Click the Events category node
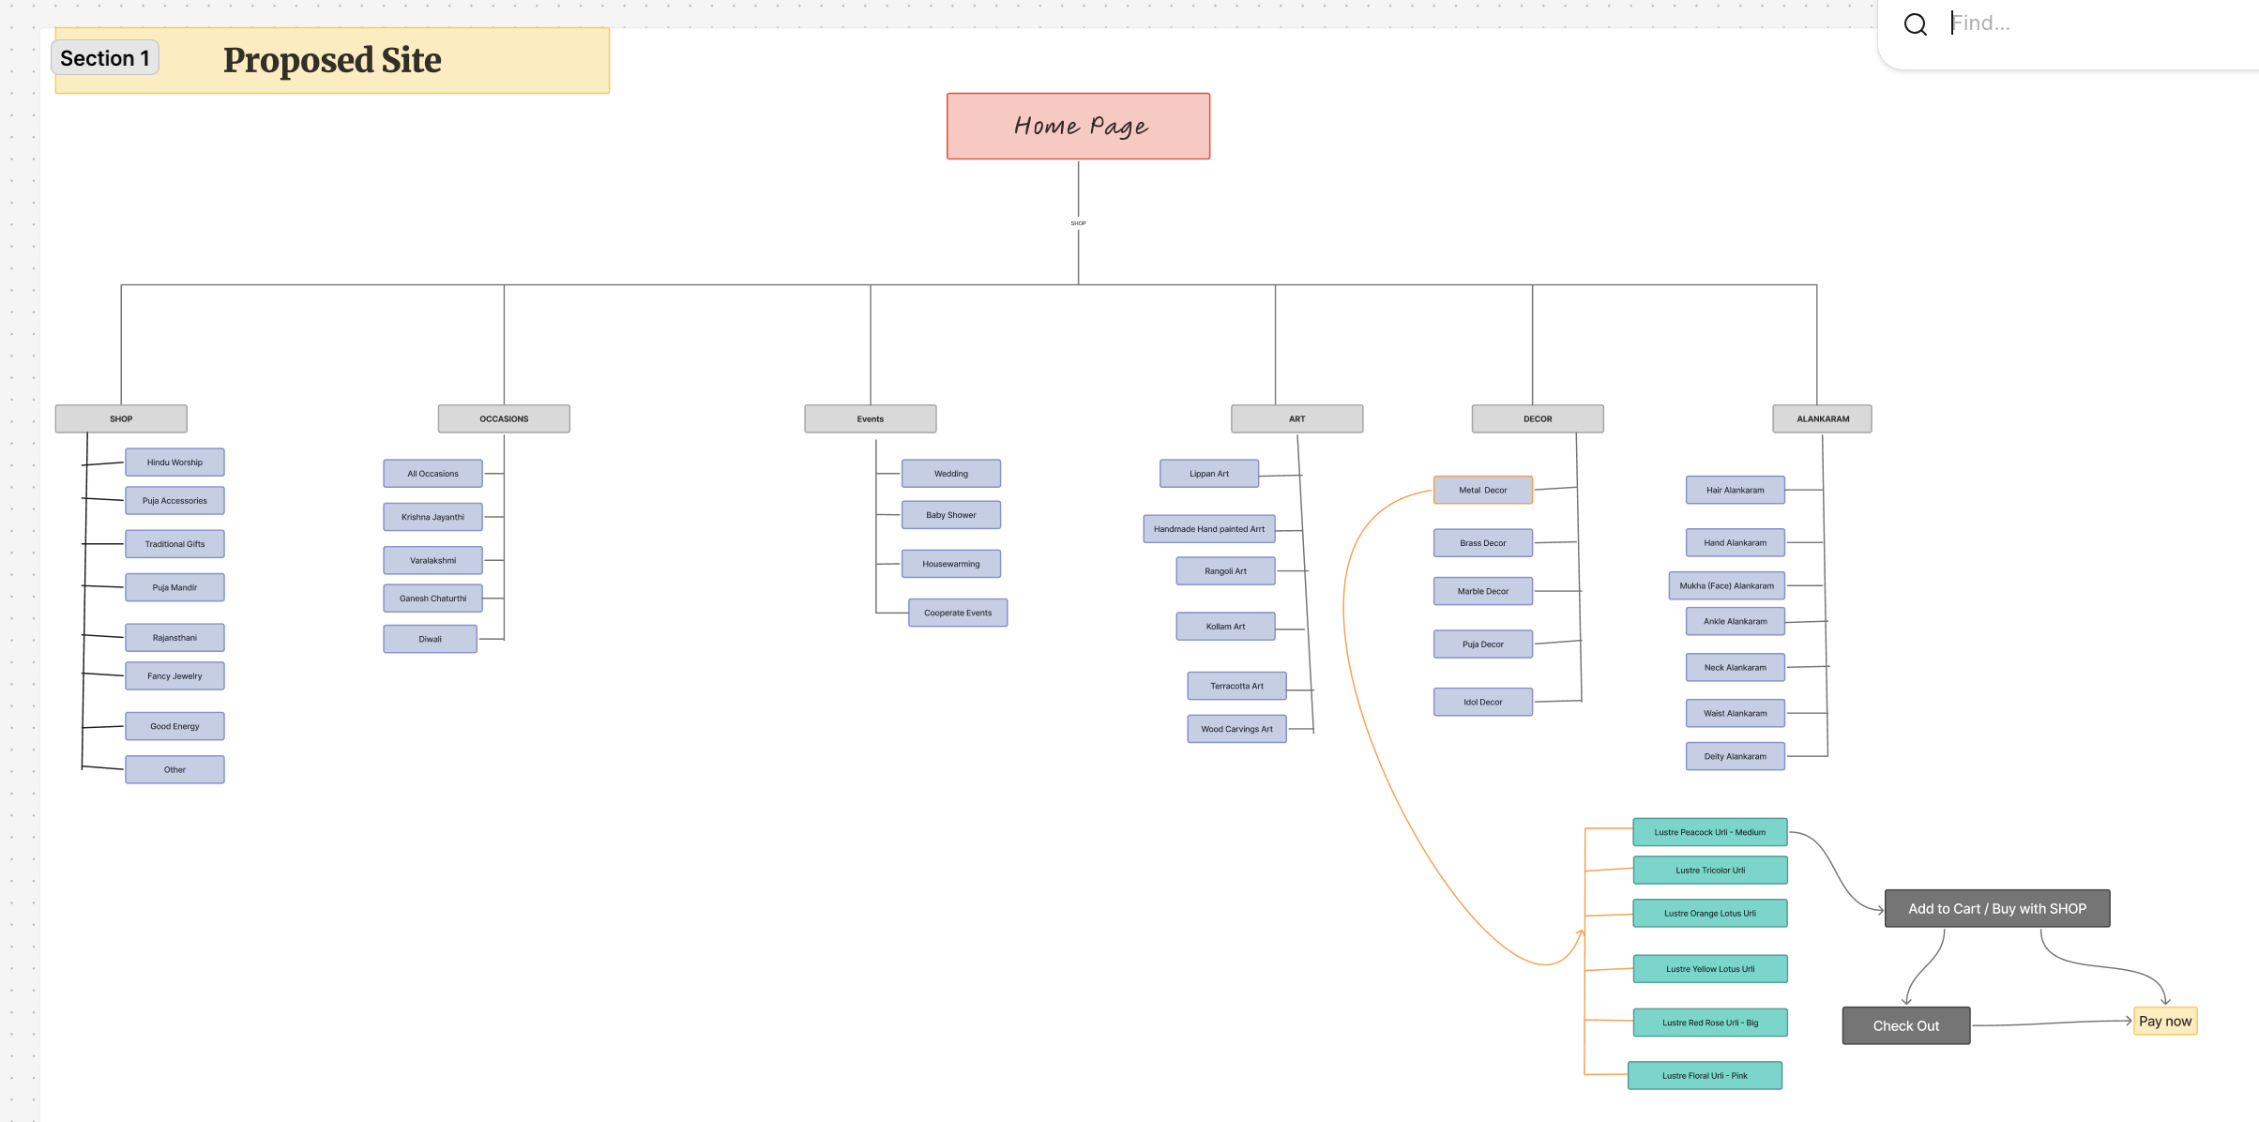The image size is (2259, 1122). (871, 418)
